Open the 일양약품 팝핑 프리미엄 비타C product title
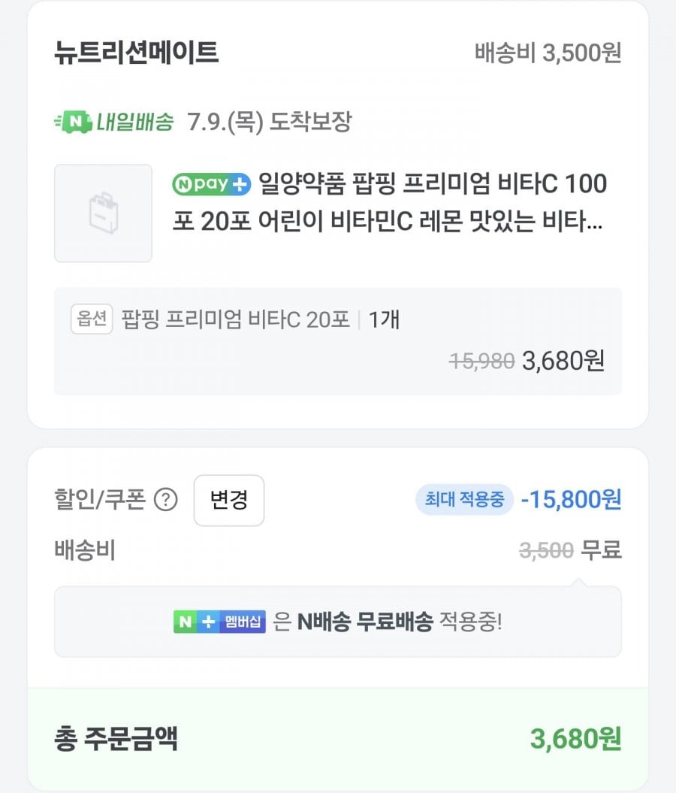This screenshot has height=793, width=676. [x=390, y=202]
